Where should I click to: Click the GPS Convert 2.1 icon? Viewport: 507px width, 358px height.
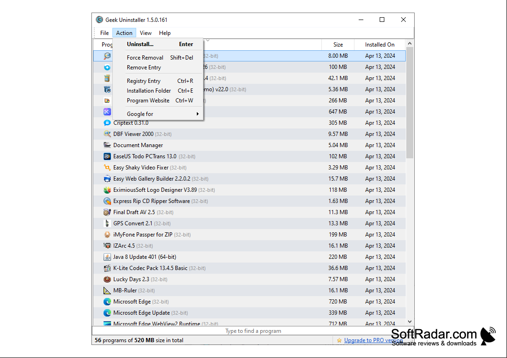107,223
